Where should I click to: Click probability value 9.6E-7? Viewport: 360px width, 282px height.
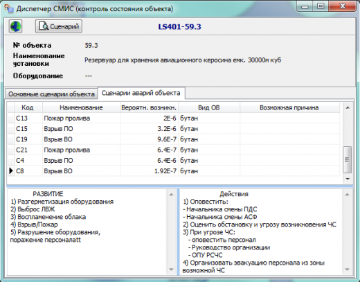pyautogui.click(x=167, y=139)
